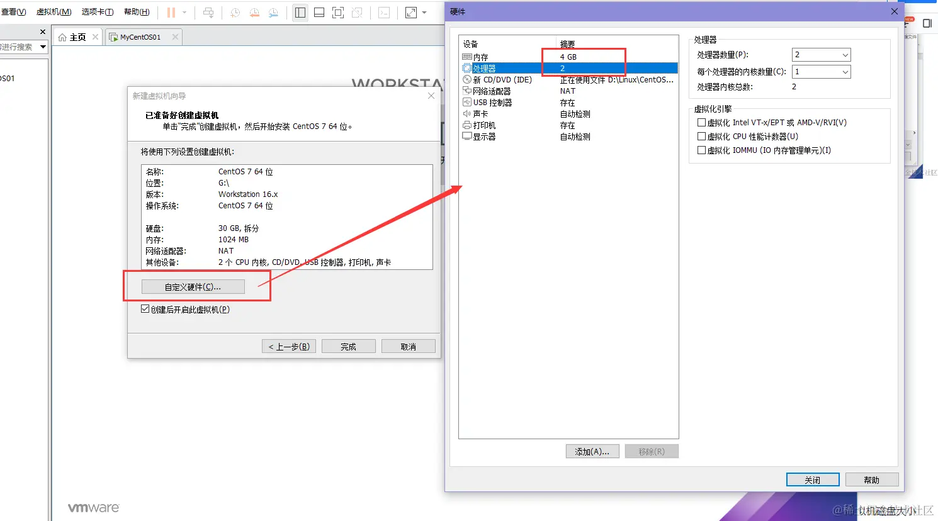Screen dimensions: 938x521
Task: Click the 取消 button in wizard
Action: click(x=408, y=347)
